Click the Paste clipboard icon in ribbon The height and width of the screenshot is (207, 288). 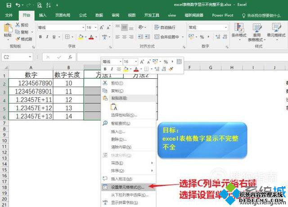(x=8, y=28)
